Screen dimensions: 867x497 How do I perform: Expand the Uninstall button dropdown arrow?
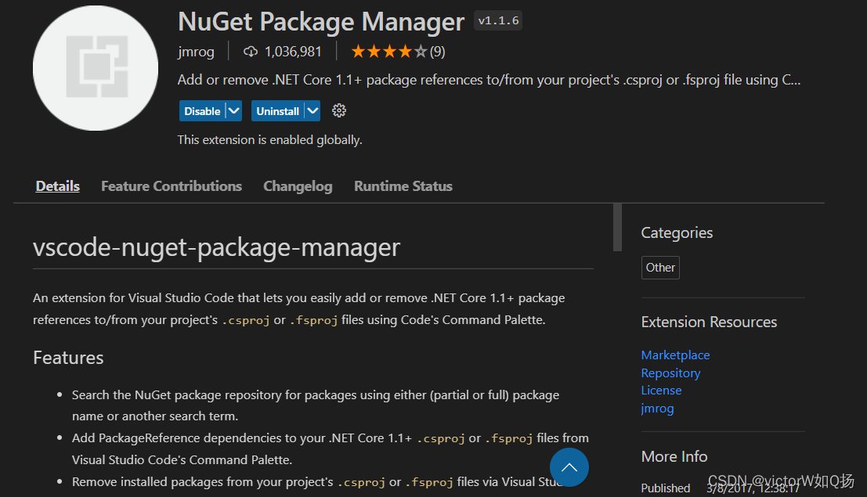tap(312, 111)
